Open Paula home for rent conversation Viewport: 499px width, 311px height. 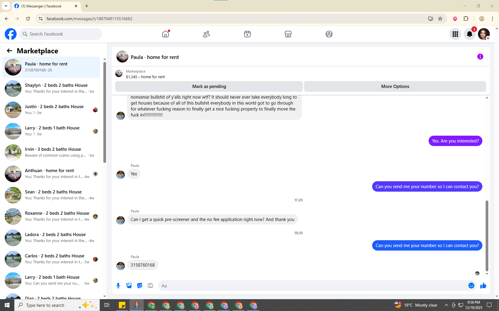tap(51, 67)
